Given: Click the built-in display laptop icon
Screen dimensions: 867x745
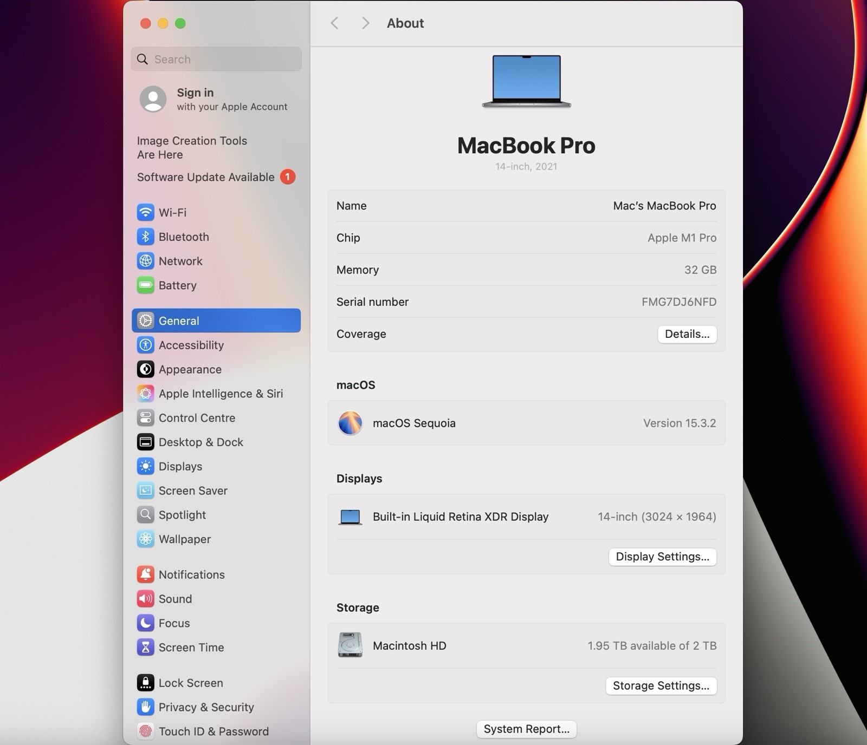Looking at the screenshot, I should (350, 517).
